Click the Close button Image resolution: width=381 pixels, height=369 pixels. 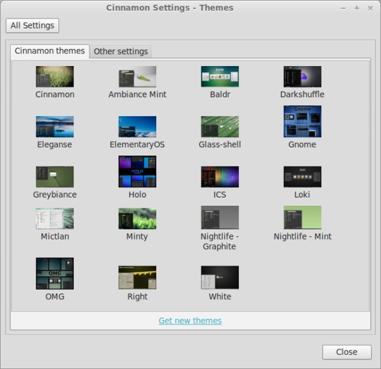[x=347, y=352]
